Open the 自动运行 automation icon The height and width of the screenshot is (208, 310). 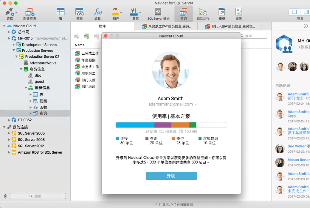coord(203,12)
